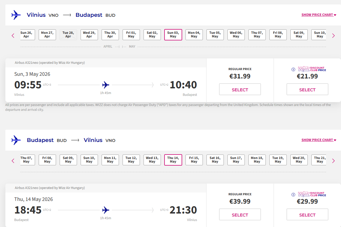Viewport: 341px width, 227px height.
Task: Show earlier outbound dates with left arrow
Action: click(x=13, y=36)
